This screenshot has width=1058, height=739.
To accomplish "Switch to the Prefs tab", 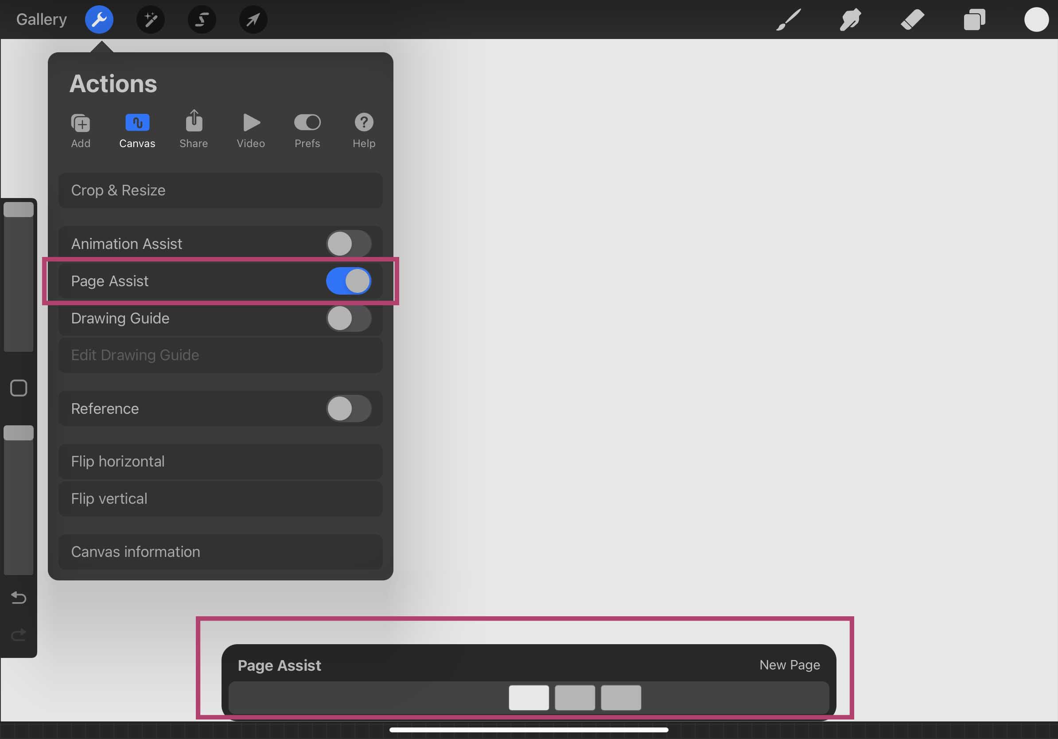I will pos(307,130).
